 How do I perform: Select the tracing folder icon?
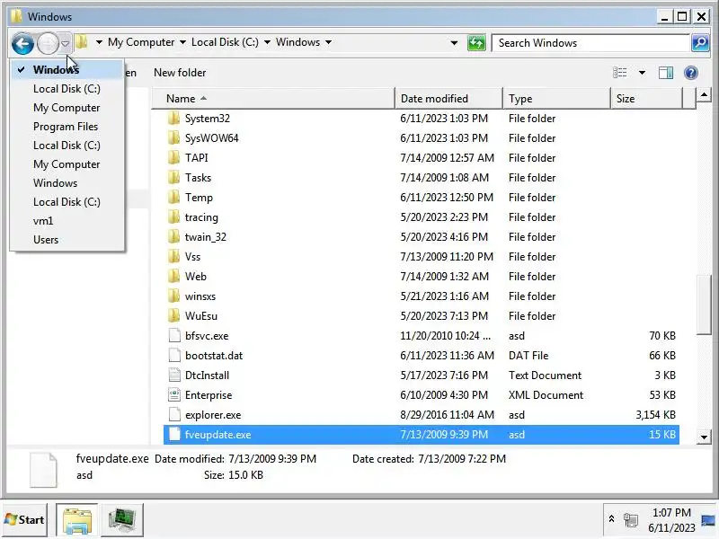pos(173,217)
